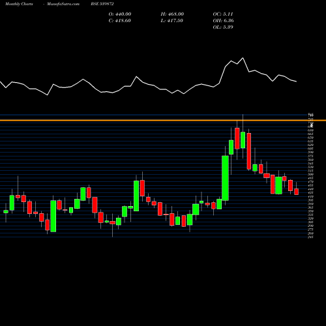The width and height of the screenshot is (326, 326).
Task: Open the MunafaSutra.com label
Action: pos(63,4)
